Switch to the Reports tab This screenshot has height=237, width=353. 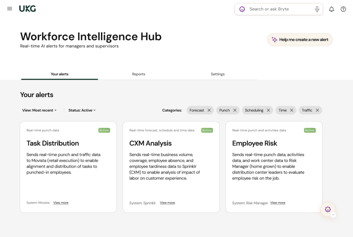click(139, 74)
